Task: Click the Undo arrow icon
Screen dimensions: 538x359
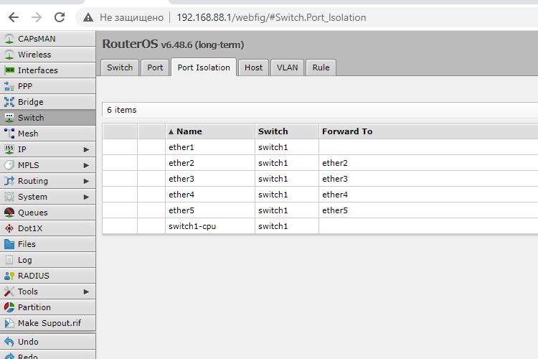Action: (9, 342)
